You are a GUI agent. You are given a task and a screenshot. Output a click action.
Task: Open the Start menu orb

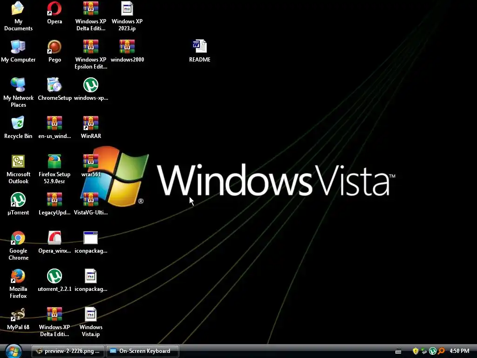[x=14, y=351]
